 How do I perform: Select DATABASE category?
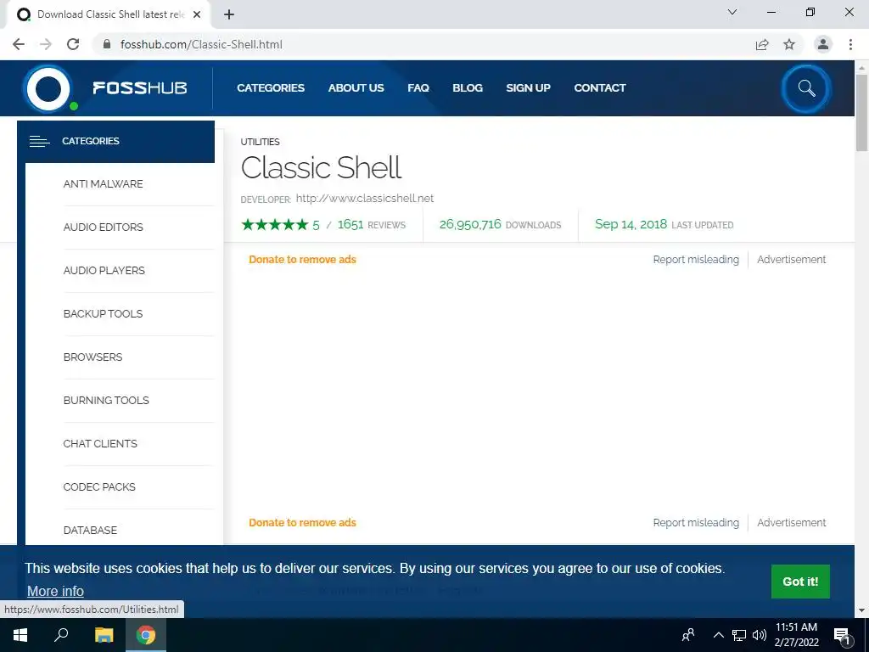[90, 530]
